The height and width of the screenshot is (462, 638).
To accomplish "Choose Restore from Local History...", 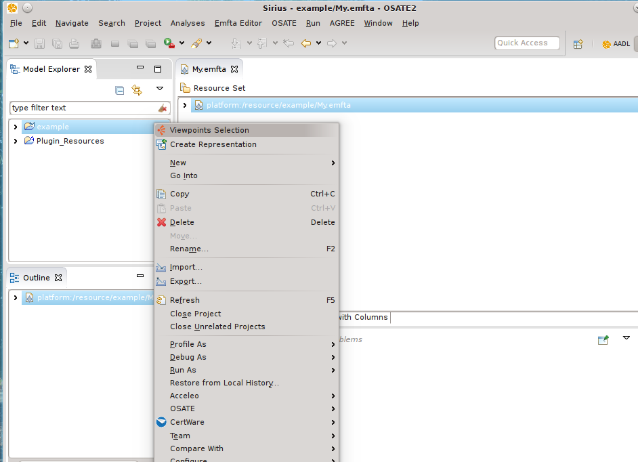I will tap(247, 383).
